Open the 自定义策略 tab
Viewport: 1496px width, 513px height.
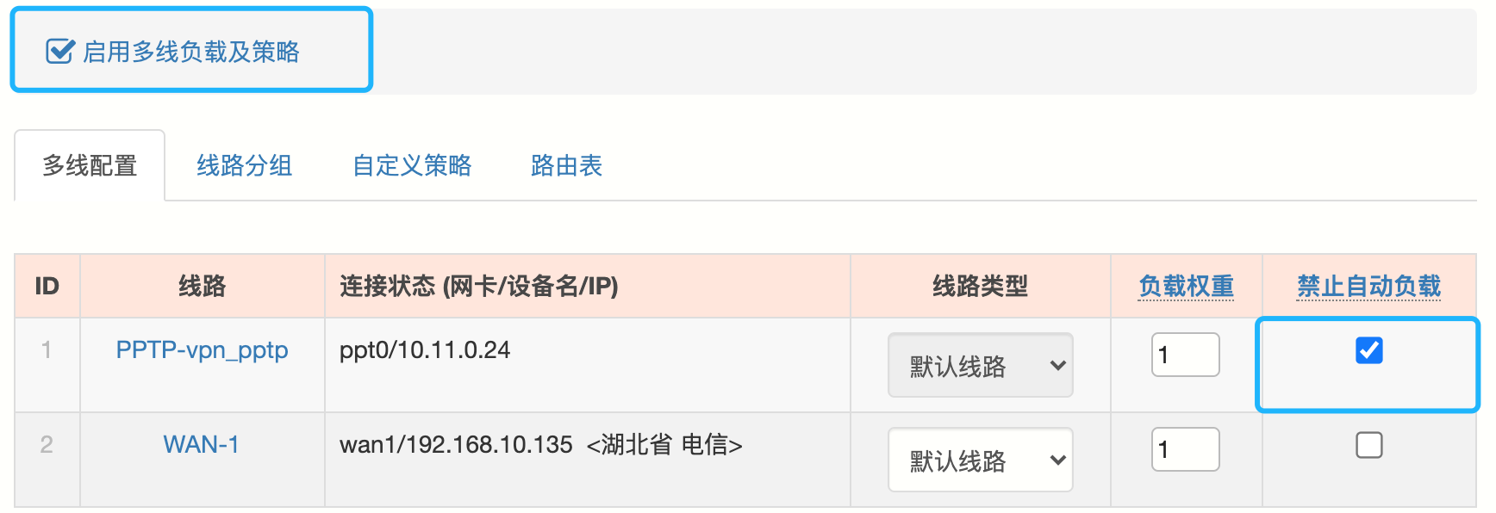pos(412,165)
